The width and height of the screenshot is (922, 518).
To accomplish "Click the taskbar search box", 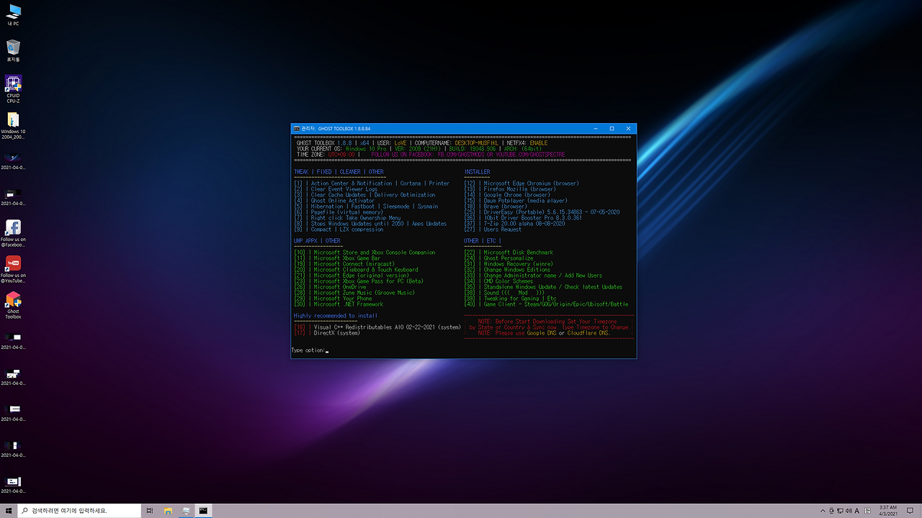I will pyautogui.click(x=79, y=510).
